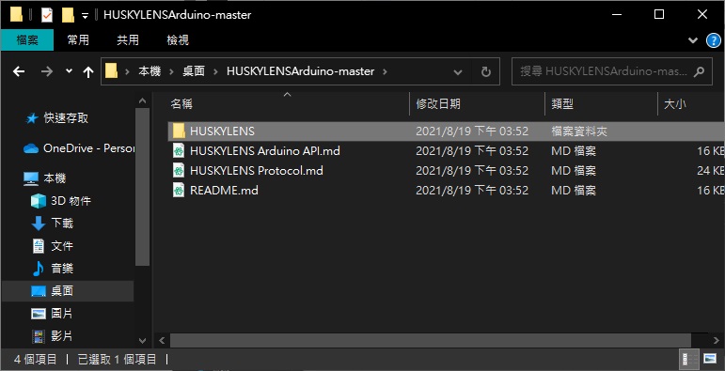This screenshot has width=725, height=371.
Task: Expand the root breadcrumb arrow before 本機
Action: coord(128,71)
